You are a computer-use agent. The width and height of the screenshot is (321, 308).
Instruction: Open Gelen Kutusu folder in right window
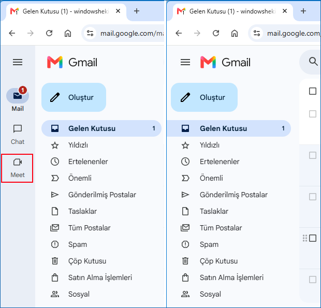[x=229, y=128]
